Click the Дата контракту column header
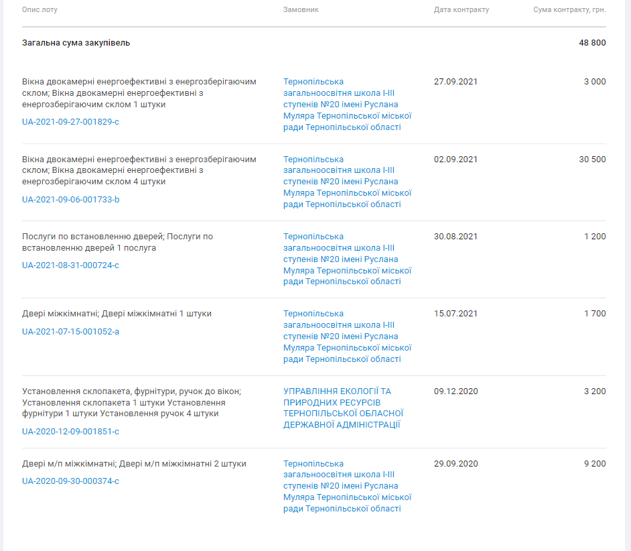 point(461,10)
